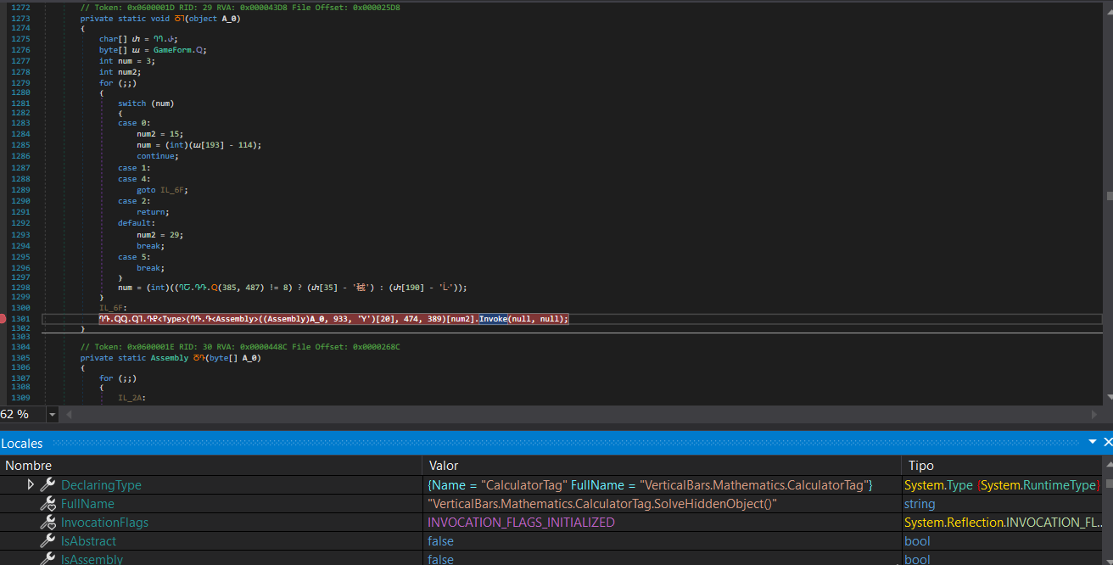Click the horizontal scrollbar left arrow
1113x565 pixels.
coord(69,415)
